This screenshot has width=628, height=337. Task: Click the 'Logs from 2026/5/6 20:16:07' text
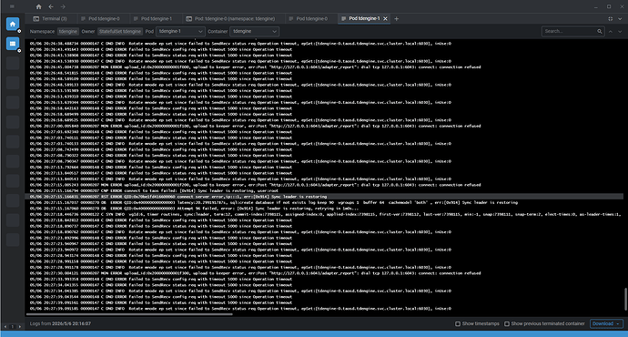click(x=60, y=323)
